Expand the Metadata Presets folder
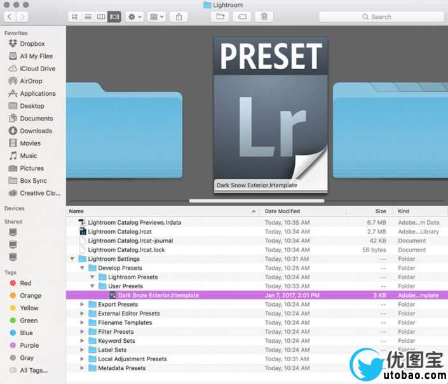 pos(82,368)
